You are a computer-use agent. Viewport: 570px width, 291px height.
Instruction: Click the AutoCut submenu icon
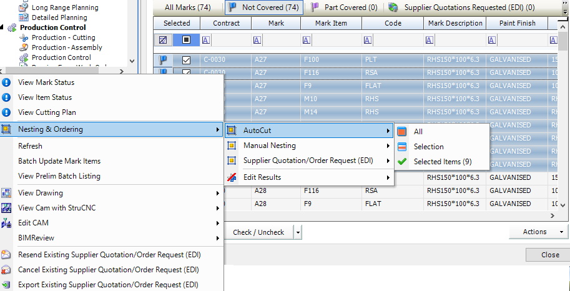pyautogui.click(x=232, y=131)
